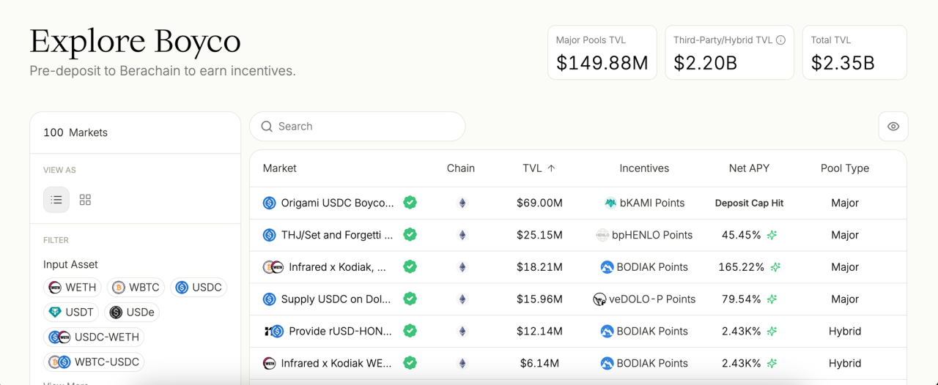Sort by Pool Type column header
Image resolution: width=938 pixels, height=385 pixels.
[x=844, y=168]
